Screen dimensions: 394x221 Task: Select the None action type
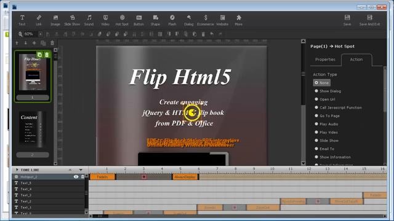click(x=321, y=83)
